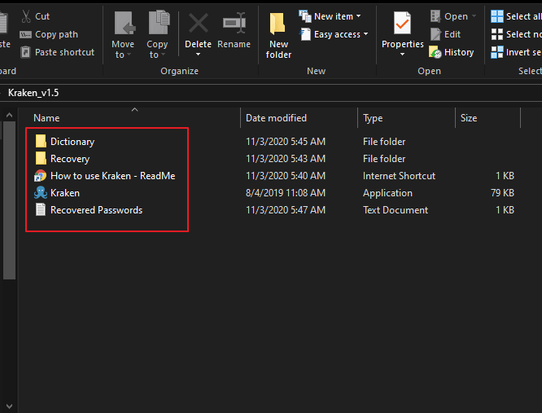The image size is (542, 413).
Task: Click the Delete X icon
Action: (198, 24)
